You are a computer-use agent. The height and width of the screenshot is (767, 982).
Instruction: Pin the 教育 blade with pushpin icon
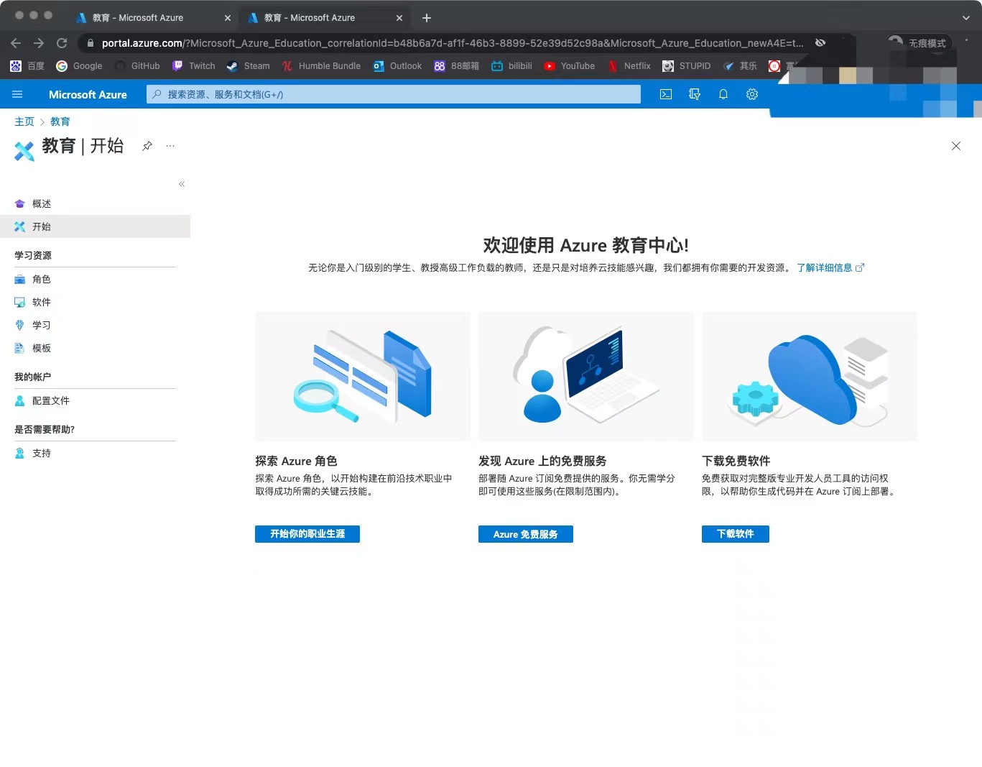pos(147,146)
